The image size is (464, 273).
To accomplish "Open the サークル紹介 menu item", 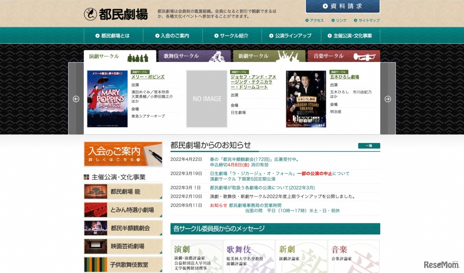I will (232, 35).
